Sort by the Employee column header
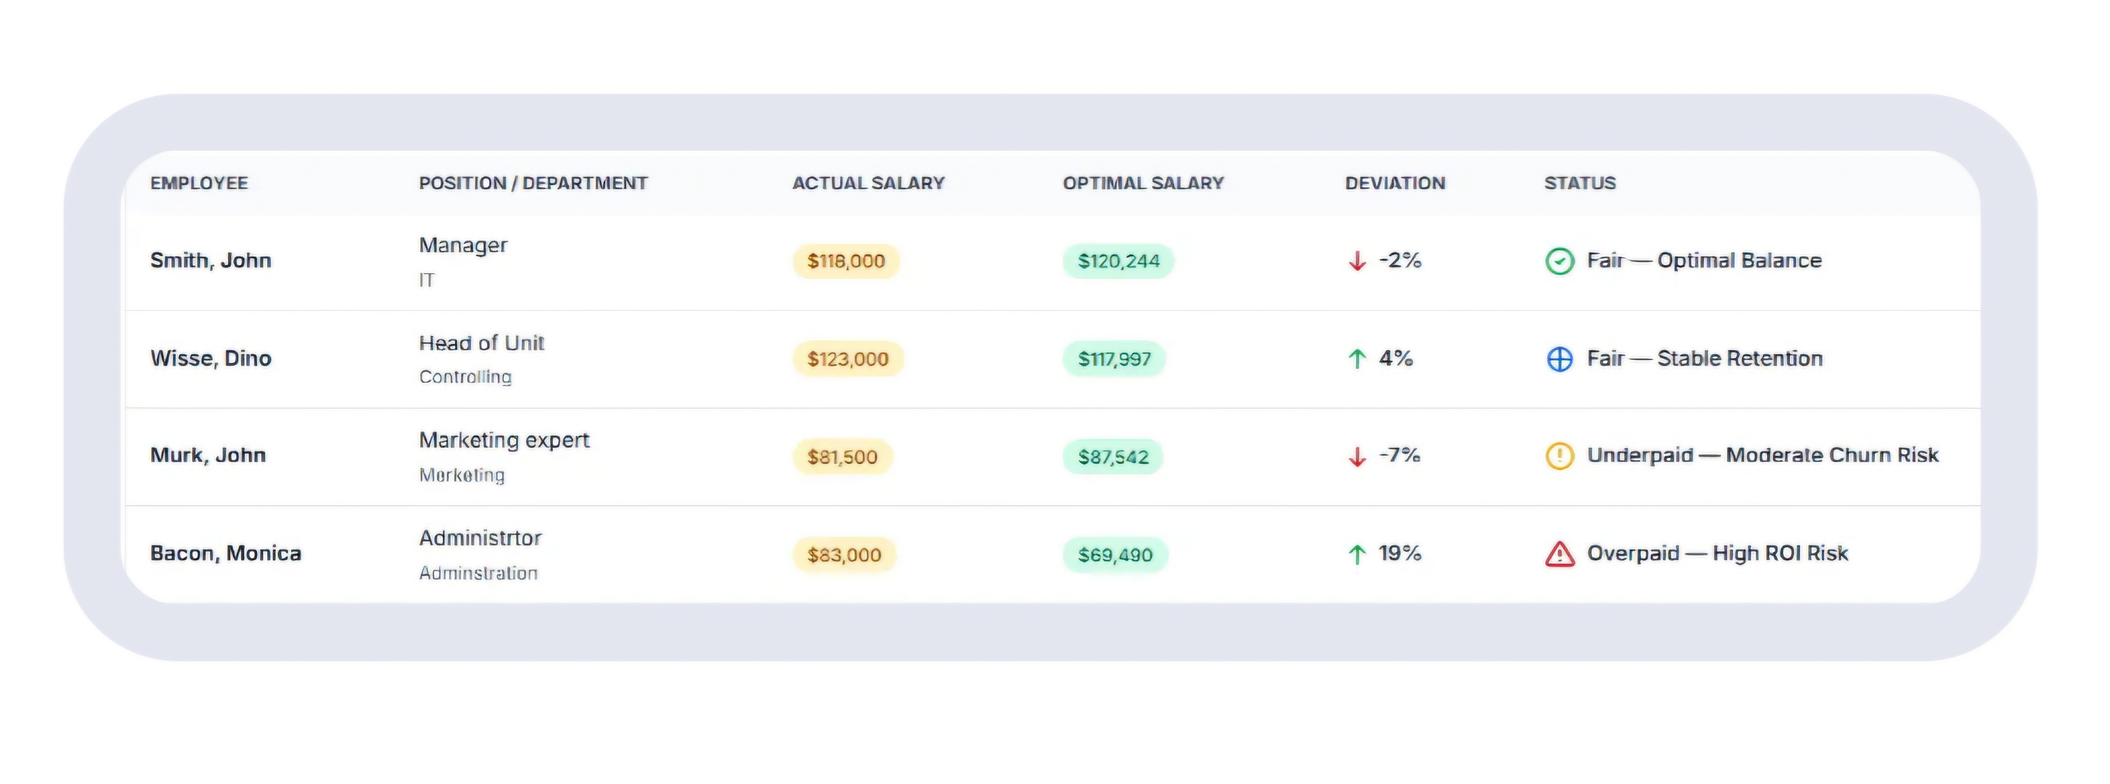 tap(199, 183)
